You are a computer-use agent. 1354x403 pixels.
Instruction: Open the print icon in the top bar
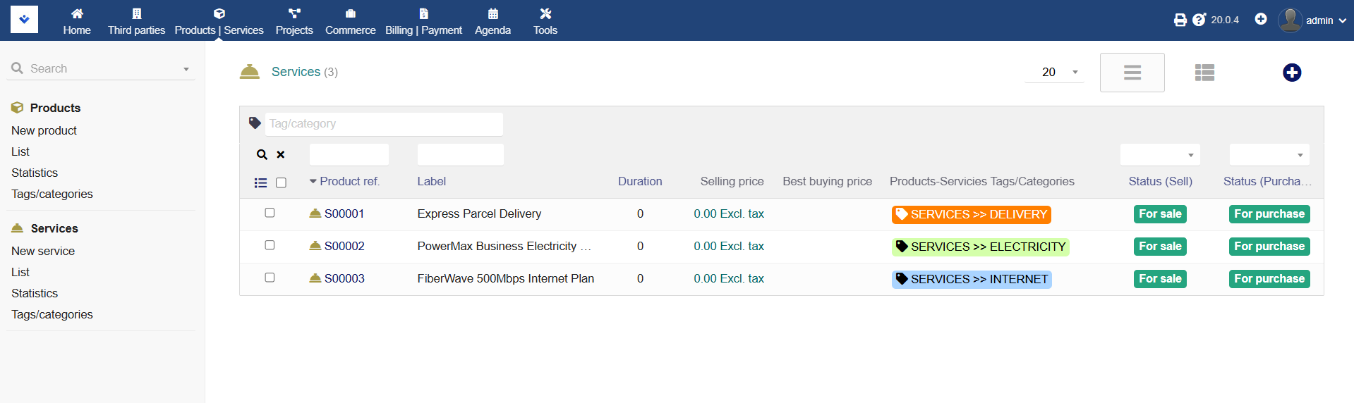[x=1180, y=20]
